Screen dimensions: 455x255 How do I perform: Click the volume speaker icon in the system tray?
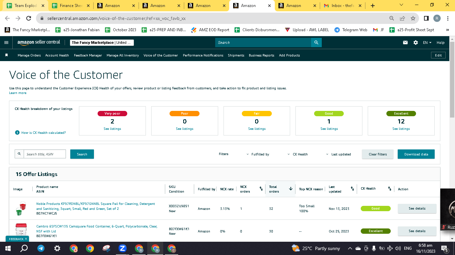click(398, 248)
